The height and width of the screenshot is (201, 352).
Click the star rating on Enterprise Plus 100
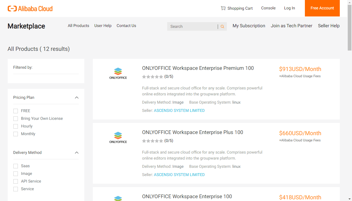[x=152, y=141]
